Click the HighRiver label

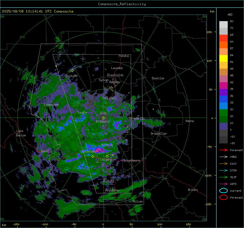113,190
